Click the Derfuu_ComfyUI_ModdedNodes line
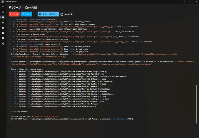 [x=62, y=89]
